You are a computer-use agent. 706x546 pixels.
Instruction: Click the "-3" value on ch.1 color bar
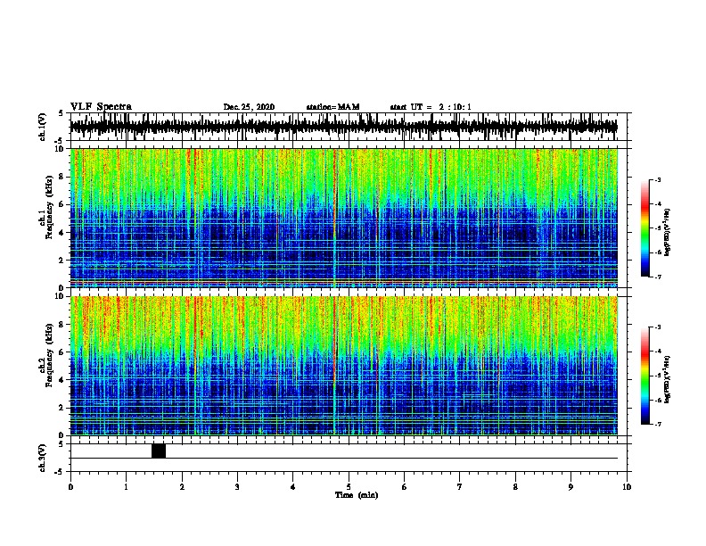(657, 179)
